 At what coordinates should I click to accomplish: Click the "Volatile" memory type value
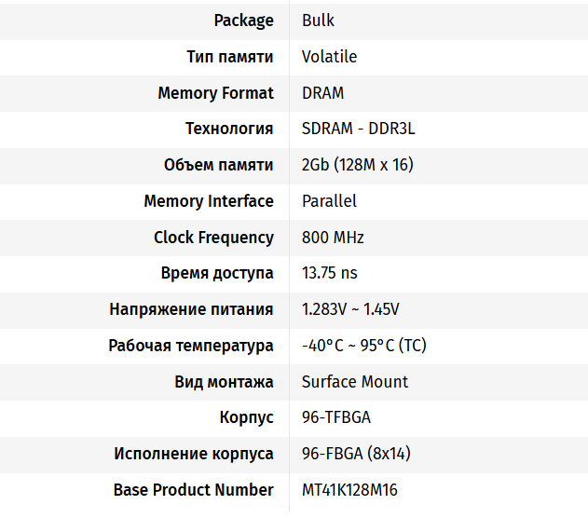[329, 57]
